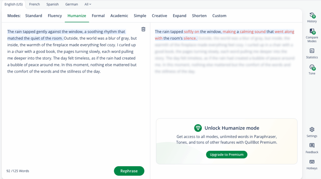Click the Rephrase button
321x179 pixels.
[x=129, y=171]
